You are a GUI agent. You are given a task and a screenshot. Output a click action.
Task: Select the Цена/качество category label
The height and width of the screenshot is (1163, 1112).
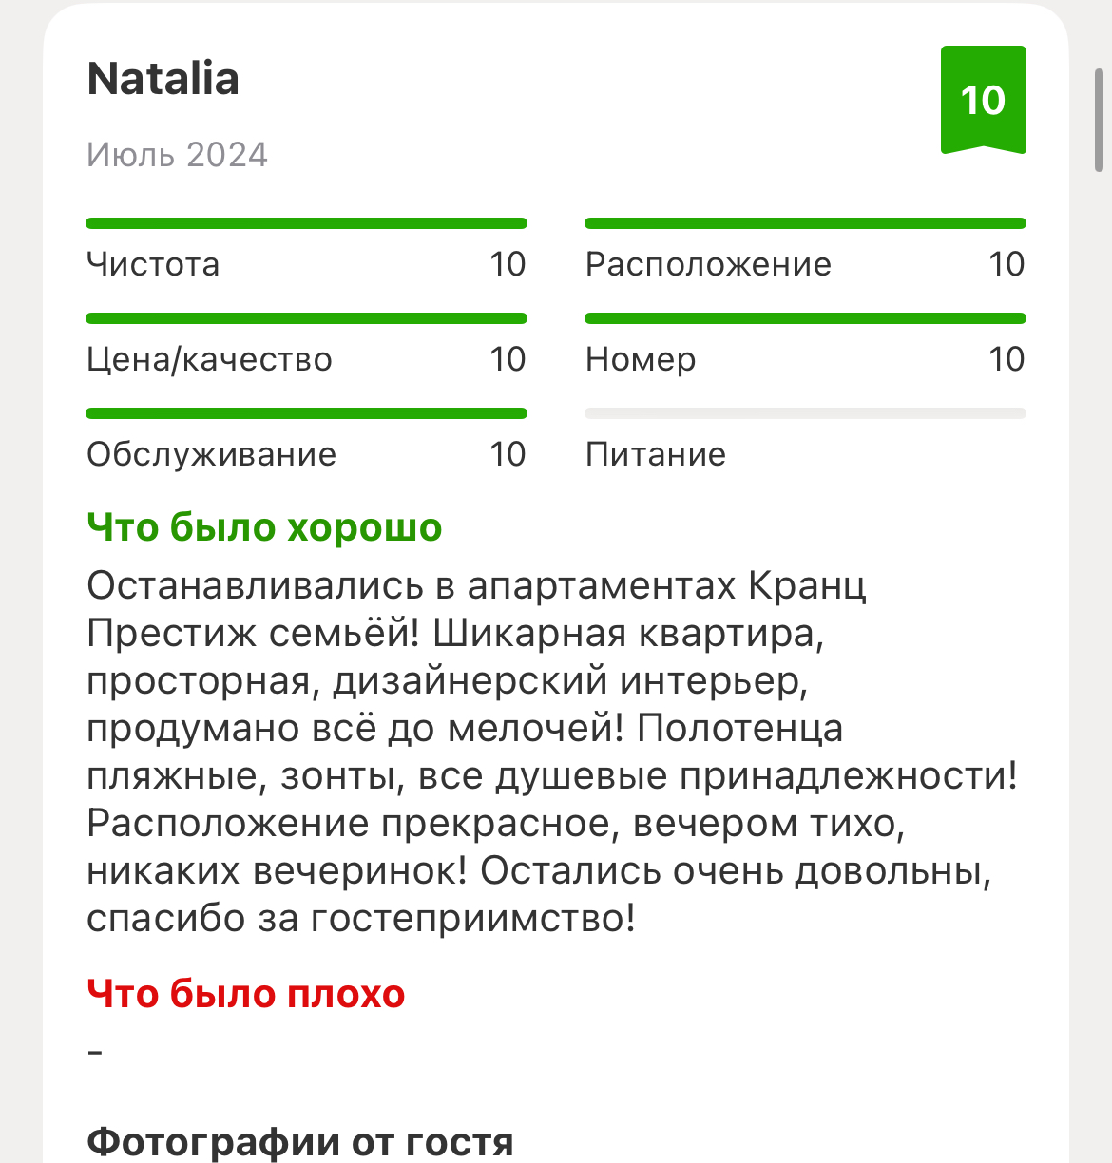pos(209,359)
